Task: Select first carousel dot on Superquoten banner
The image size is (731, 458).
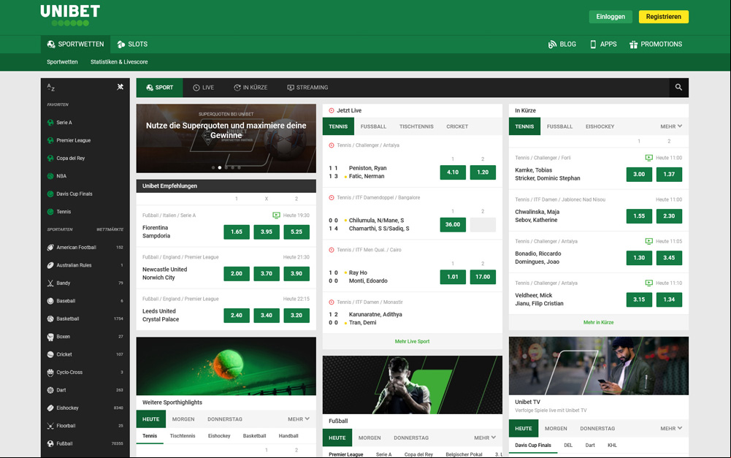Action: pos(213,167)
